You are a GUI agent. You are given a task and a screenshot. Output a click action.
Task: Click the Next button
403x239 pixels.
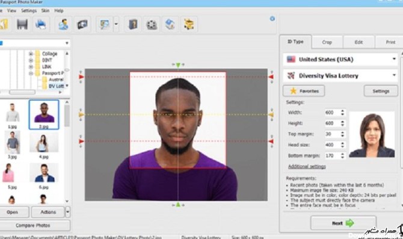pyautogui.click(x=343, y=223)
